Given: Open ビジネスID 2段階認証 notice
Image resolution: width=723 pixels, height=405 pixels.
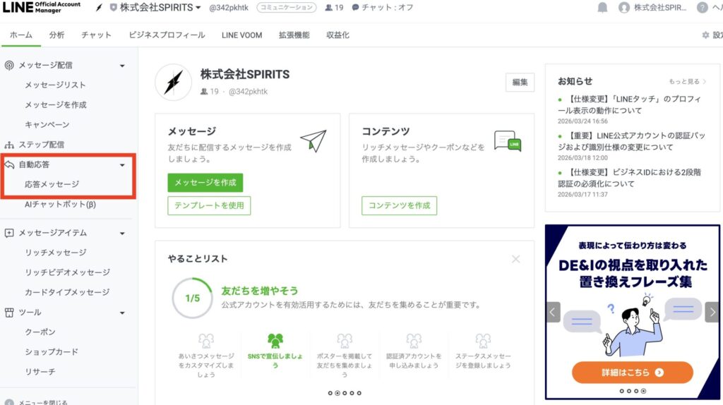Looking at the screenshot, I should coord(629,178).
